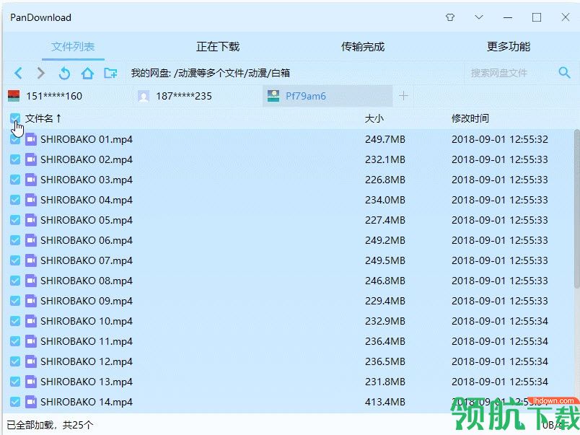Click video icon of SHIROBAKO 10.mp4
580x435 pixels.
[x=31, y=321]
